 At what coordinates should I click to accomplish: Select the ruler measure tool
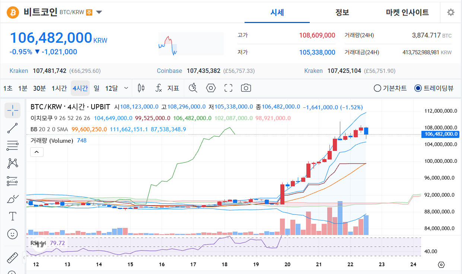13,258
